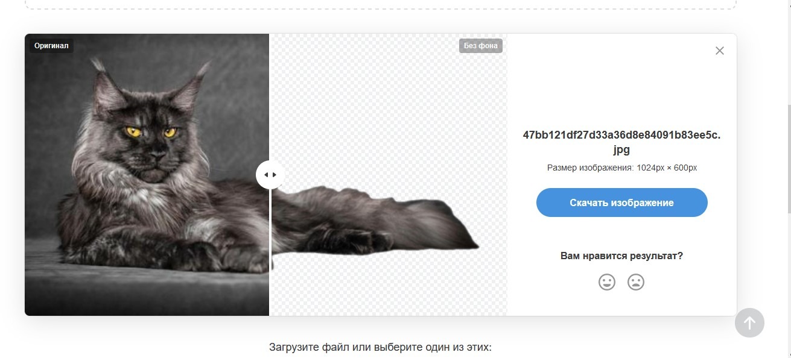Click the left arrow on slider handle

click(x=265, y=175)
